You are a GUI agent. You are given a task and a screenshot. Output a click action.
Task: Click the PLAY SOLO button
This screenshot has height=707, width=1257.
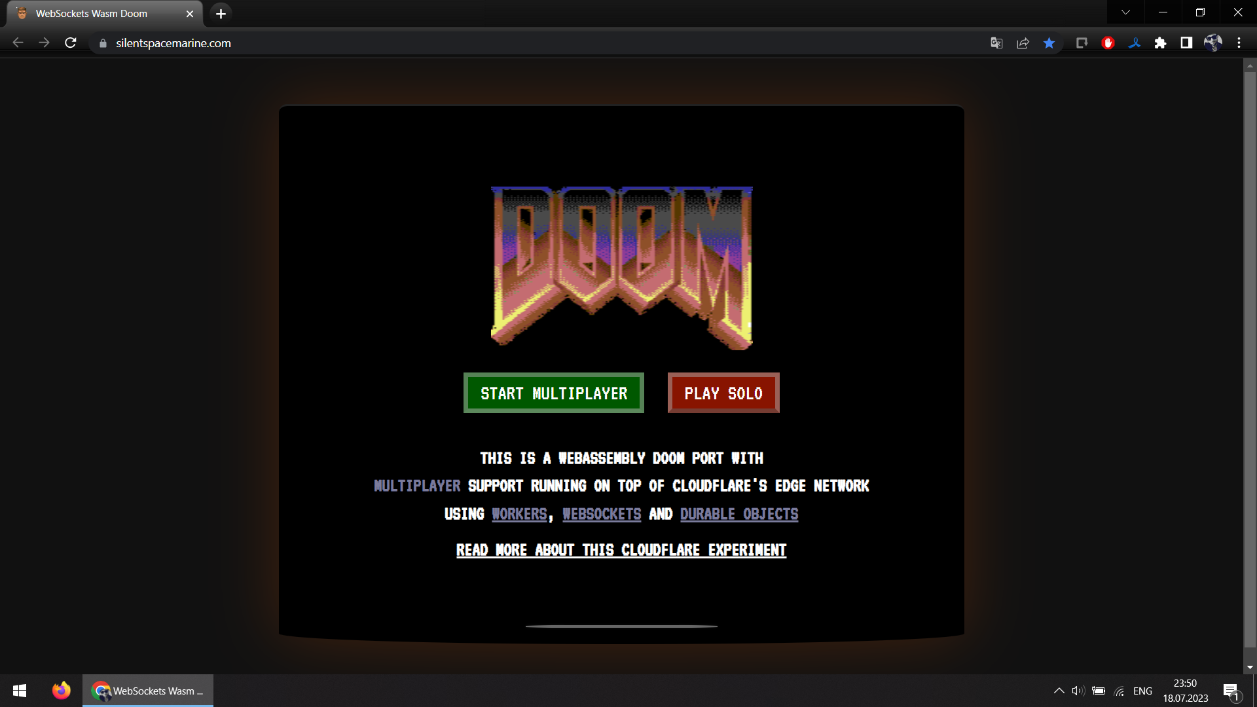coord(723,393)
